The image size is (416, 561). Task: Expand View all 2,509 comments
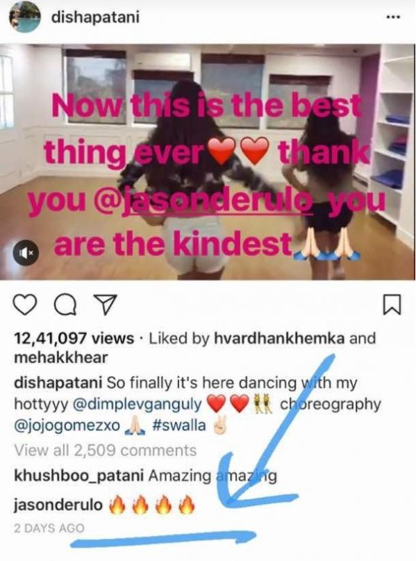105,450
